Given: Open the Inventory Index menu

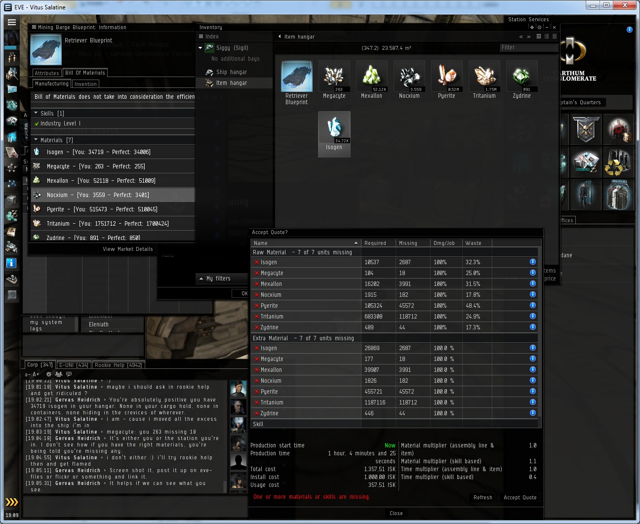Looking at the screenshot, I should pos(201,37).
